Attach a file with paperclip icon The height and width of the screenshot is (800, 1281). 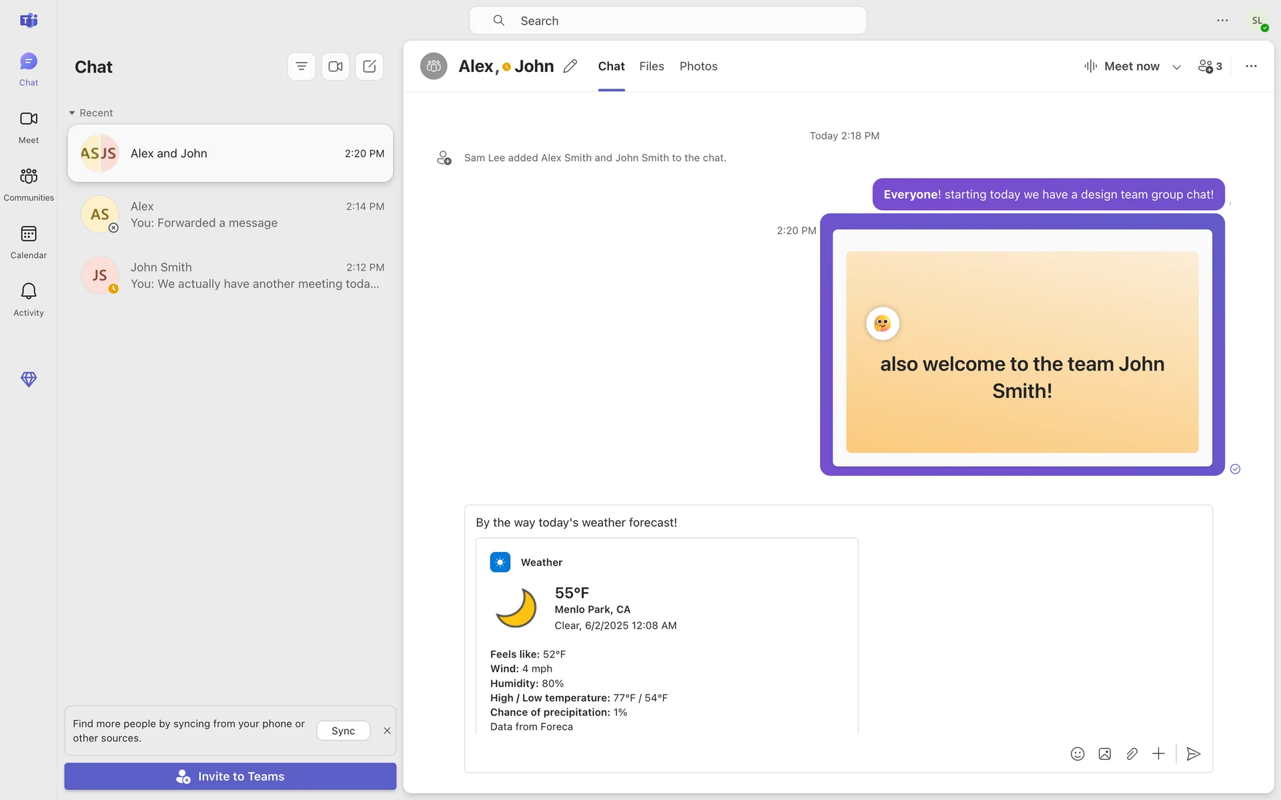[1132, 753]
